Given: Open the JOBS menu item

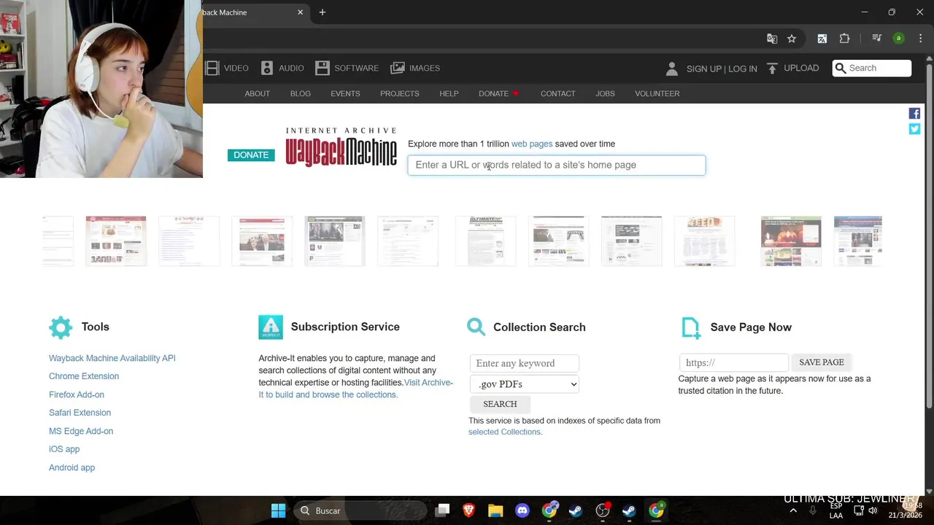Looking at the screenshot, I should point(605,93).
